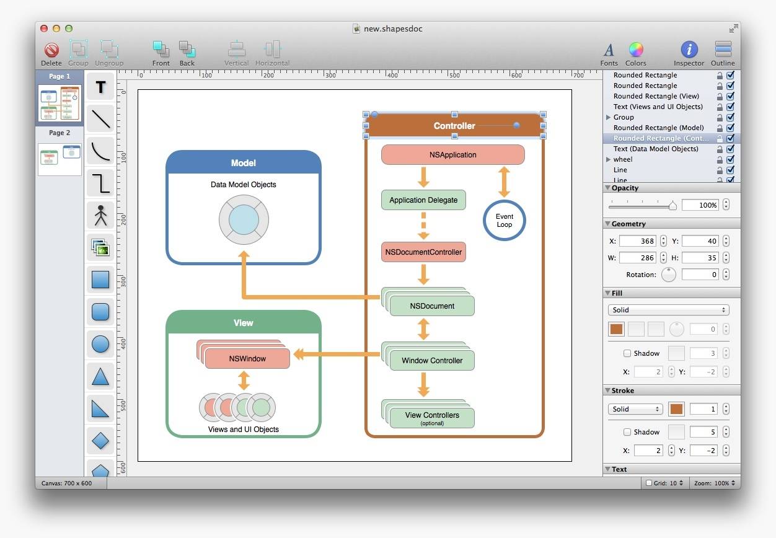This screenshot has width=776, height=538.
Task: Click the Horizontal align icon
Action: coord(272,50)
